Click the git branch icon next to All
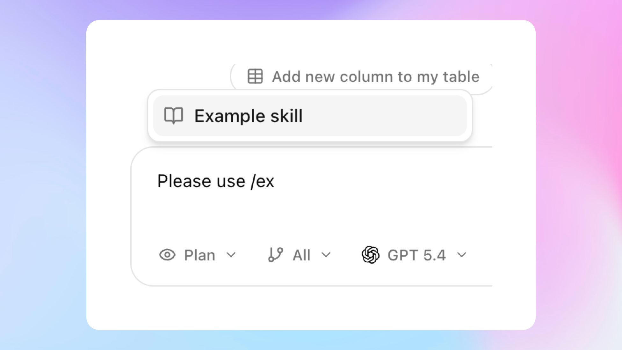This screenshot has height=350, width=622. click(x=275, y=255)
